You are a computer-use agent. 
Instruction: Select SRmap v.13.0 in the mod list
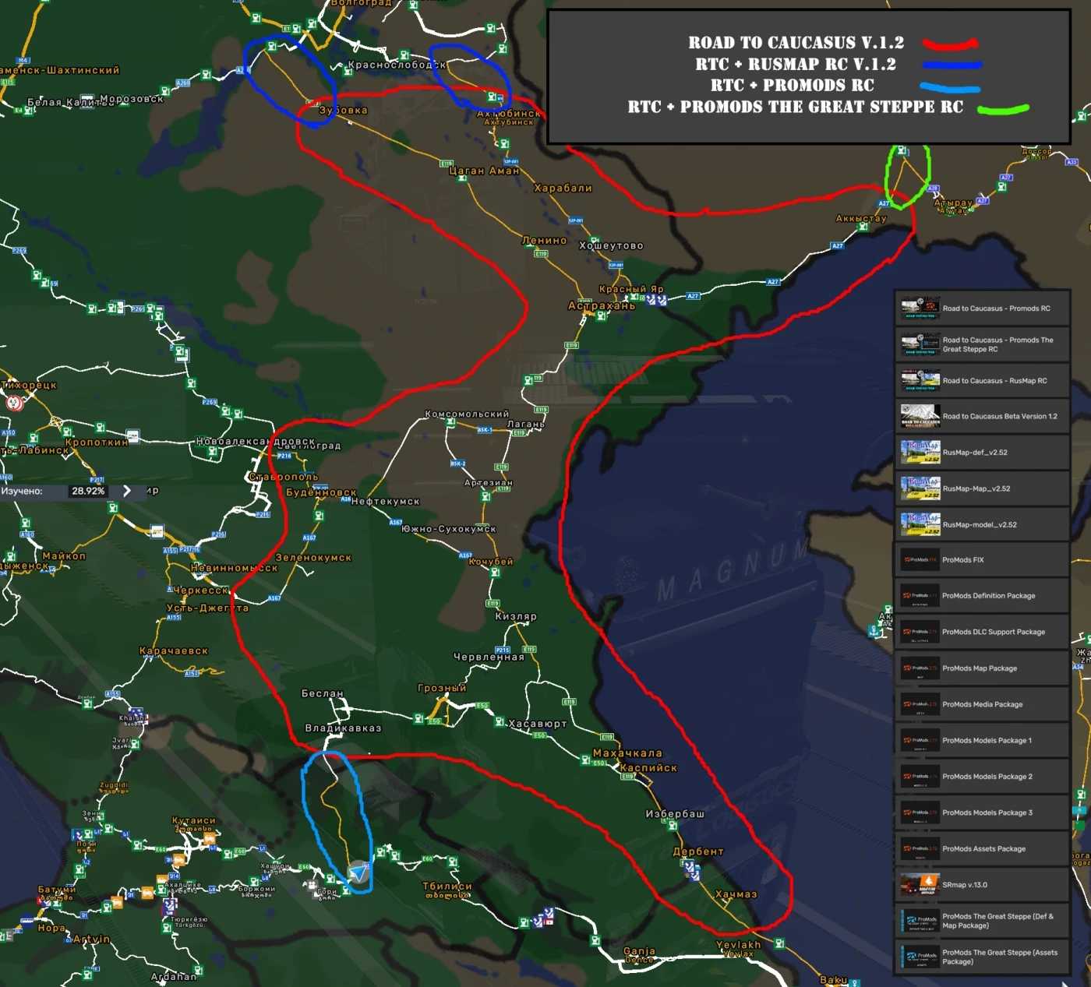tap(982, 885)
